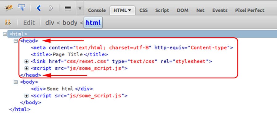277x117 pixels.
Task: Select the <html> opening tag row
Action: tap(142, 34)
